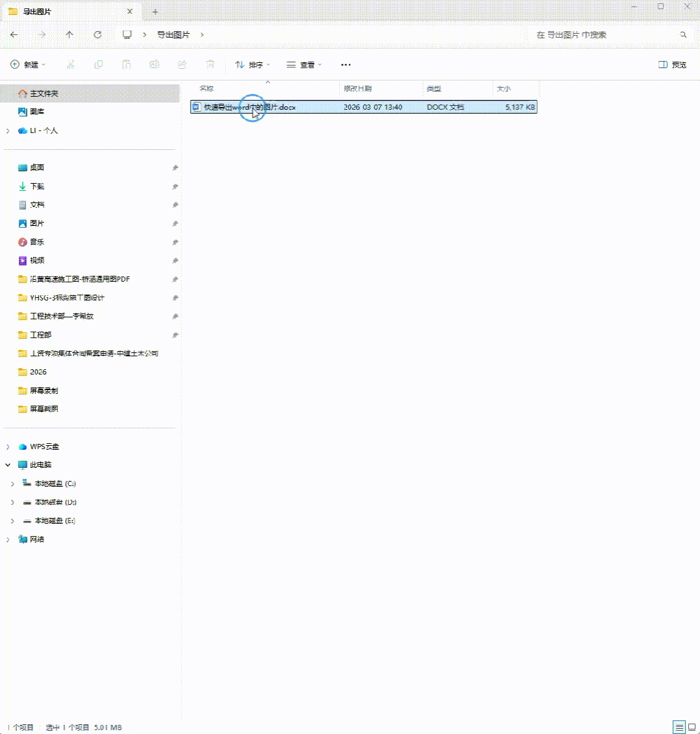Open the three-dots more options menu
The height and width of the screenshot is (734, 700).
(346, 65)
